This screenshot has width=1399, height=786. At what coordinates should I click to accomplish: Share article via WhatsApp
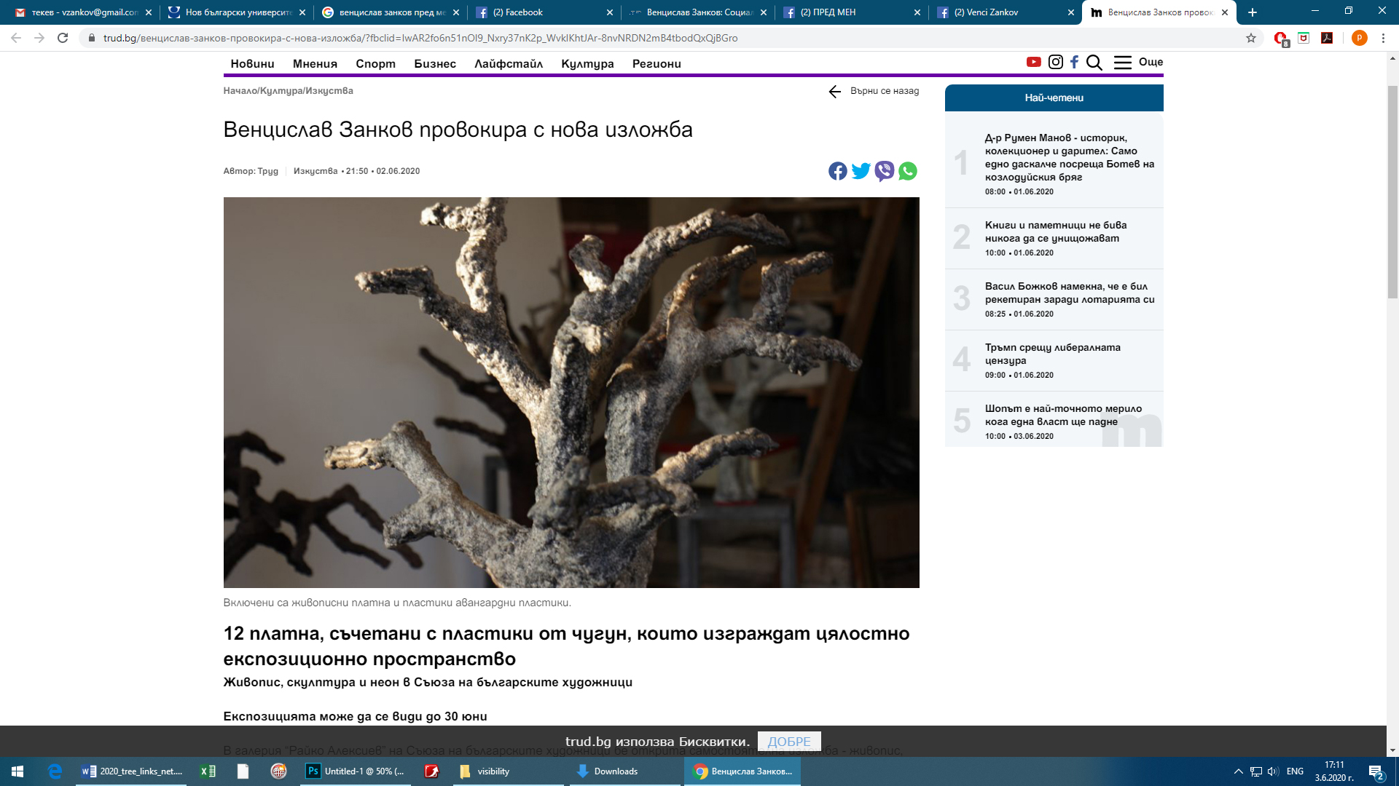pos(908,171)
